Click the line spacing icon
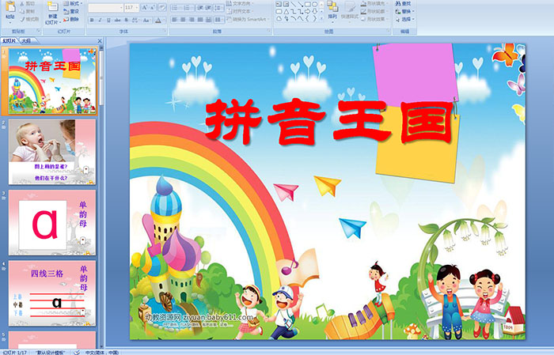 [218, 8]
